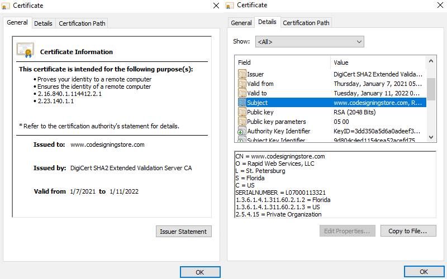Viewport: 447px width, 279px height.
Task: Click OK in the left Certificate window
Action: coord(200,272)
